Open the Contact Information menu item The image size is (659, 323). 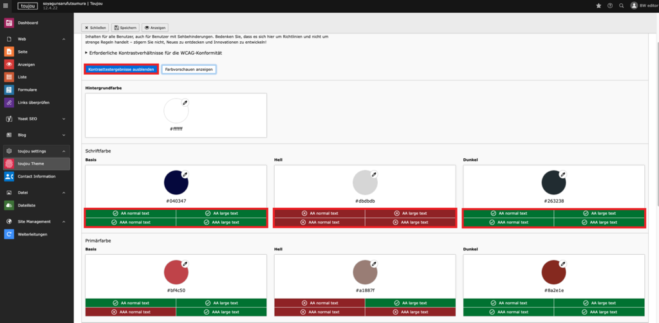click(x=37, y=176)
